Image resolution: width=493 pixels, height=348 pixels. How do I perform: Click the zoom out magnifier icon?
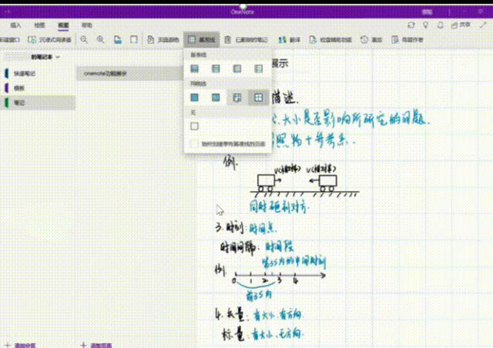[84, 39]
